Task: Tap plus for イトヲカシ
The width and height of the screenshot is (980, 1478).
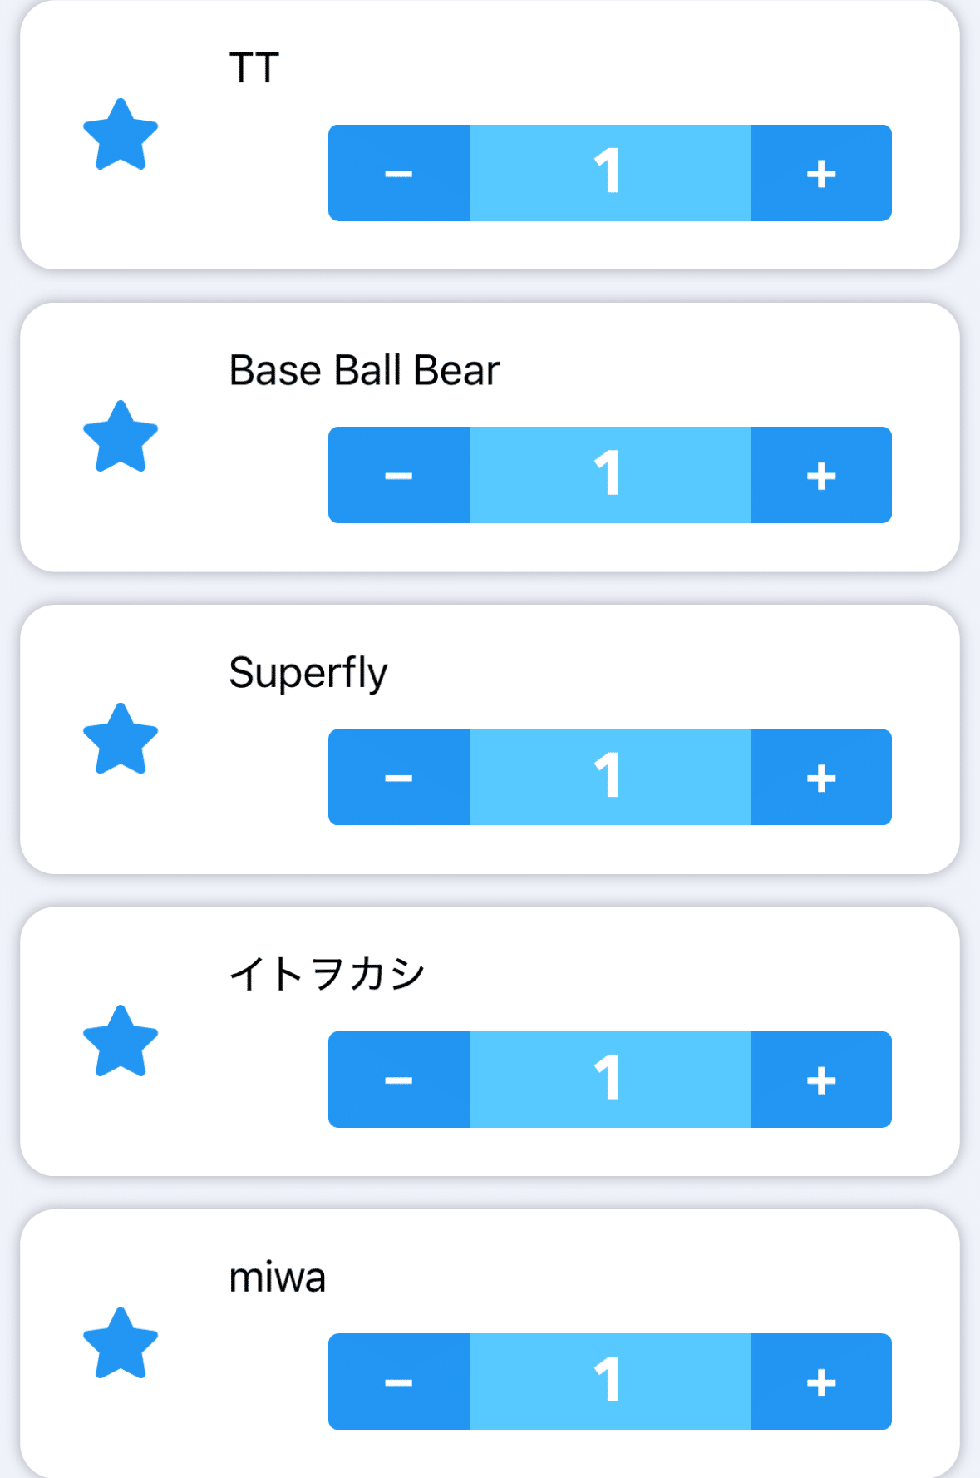Action: tap(820, 1080)
